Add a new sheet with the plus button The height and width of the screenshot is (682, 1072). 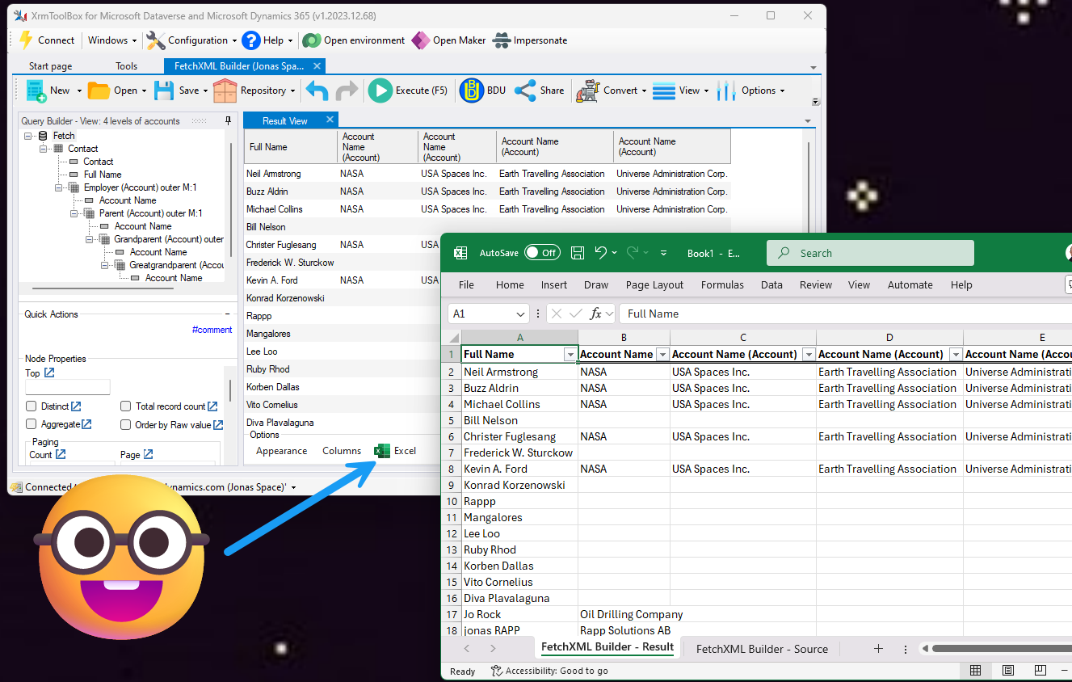pos(878,649)
